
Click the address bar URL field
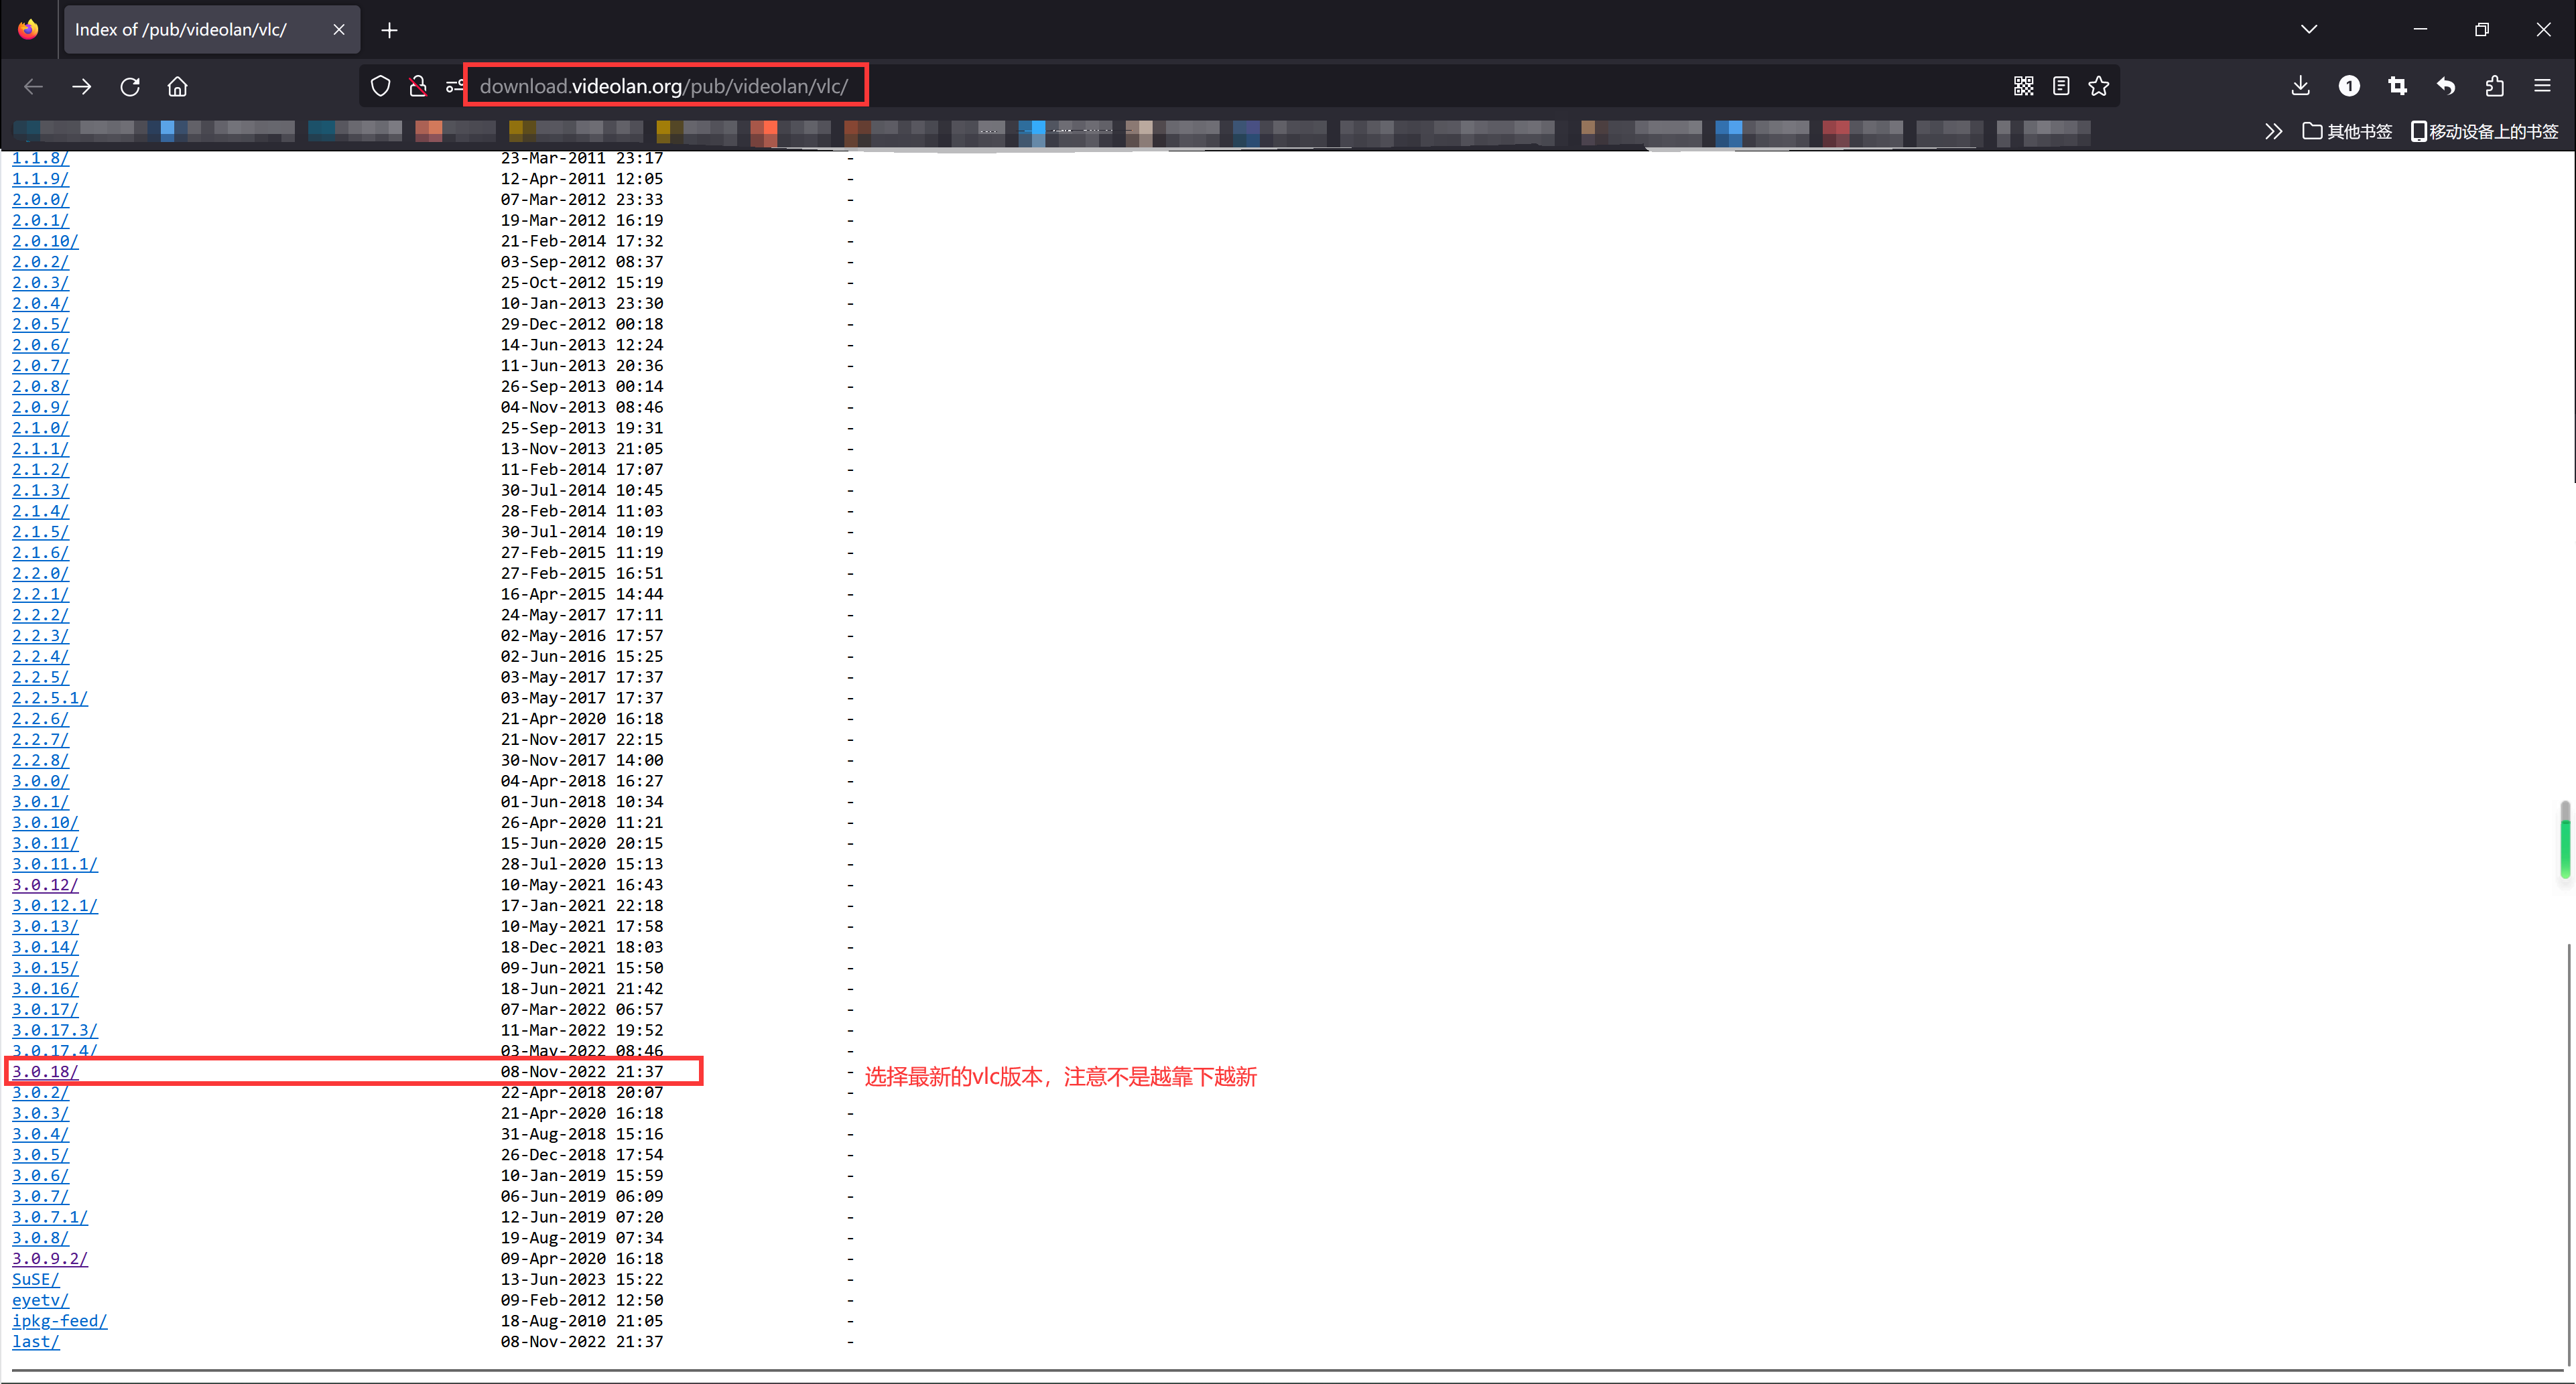click(x=664, y=86)
